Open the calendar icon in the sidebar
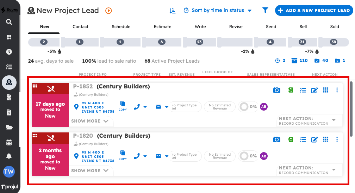Viewport: 355px width, 193px height. 9,143
